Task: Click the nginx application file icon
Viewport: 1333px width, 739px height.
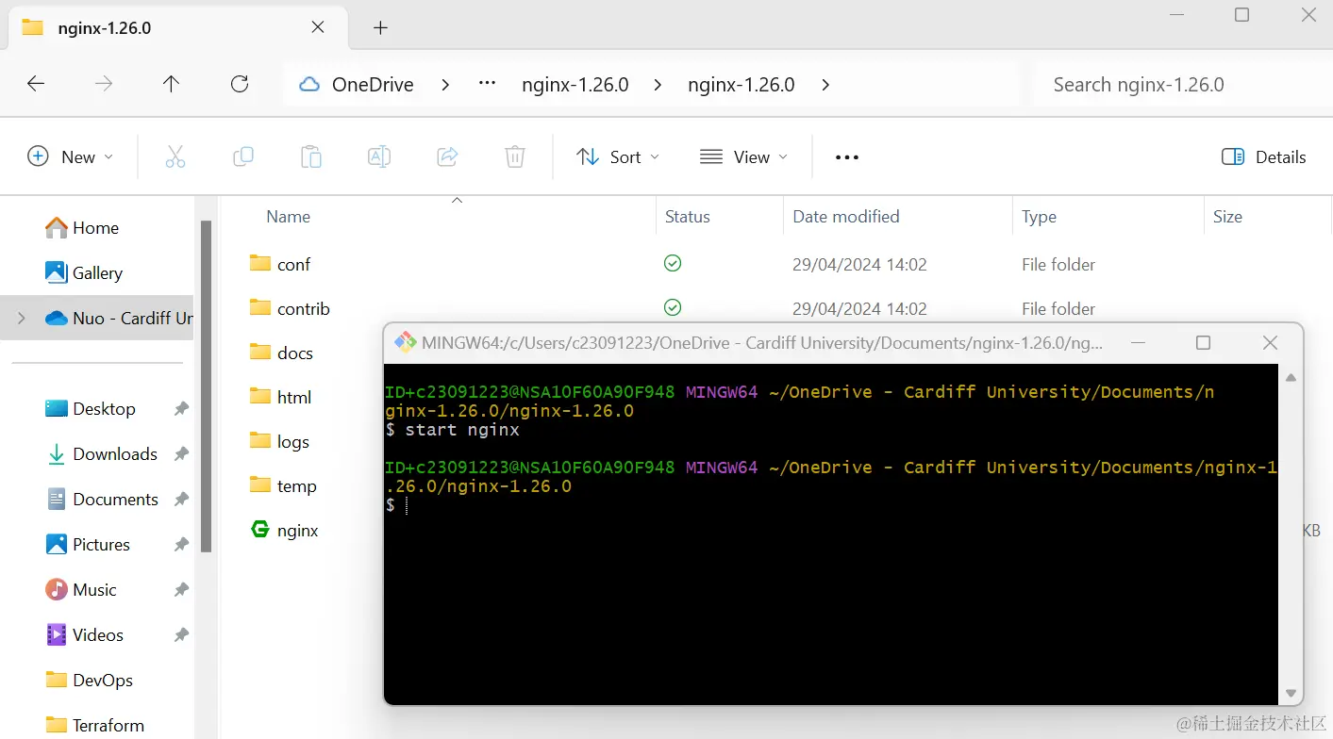Action: (260, 530)
